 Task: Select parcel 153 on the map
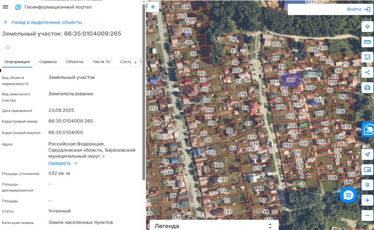(x=211, y=152)
